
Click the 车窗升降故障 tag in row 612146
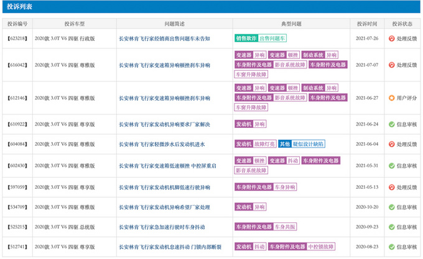click(x=251, y=107)
